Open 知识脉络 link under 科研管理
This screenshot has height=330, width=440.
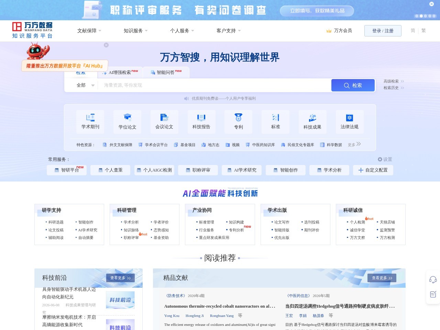pyautogui.click(x=131, y=230)
